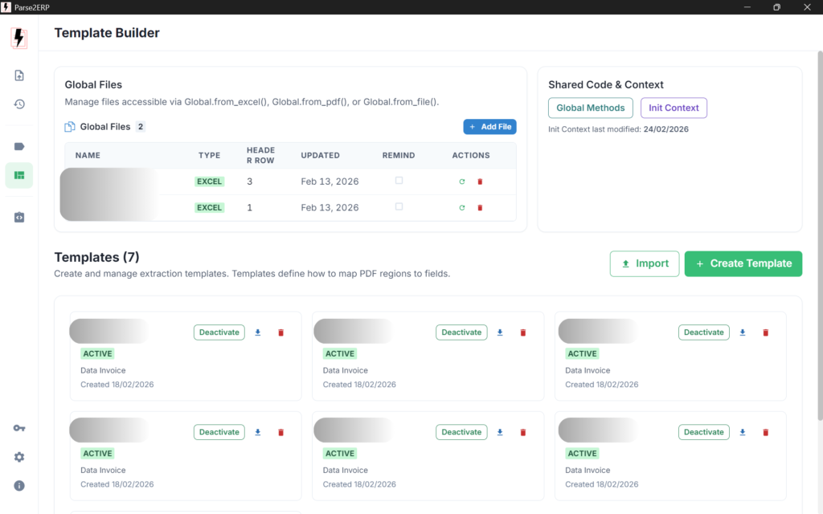The height and width of the screenshot is (514, 823).
Task: Open the upload document sidebar icon
Action: tap(19, 75)
